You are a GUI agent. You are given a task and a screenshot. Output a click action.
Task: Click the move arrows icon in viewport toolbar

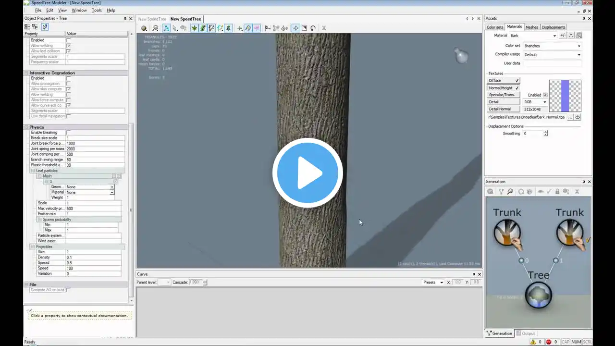(295, 28)
